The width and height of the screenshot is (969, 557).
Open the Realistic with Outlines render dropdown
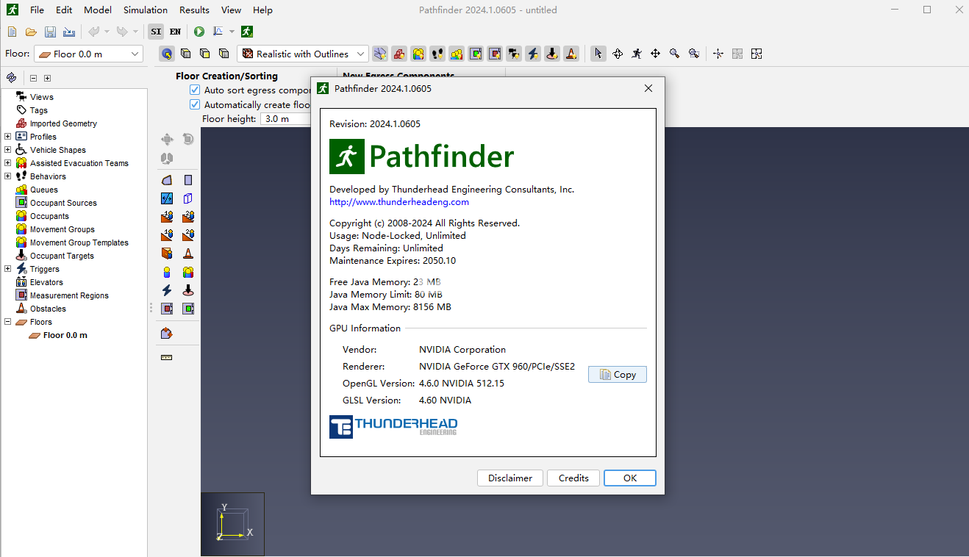click(x=303, y=54)
